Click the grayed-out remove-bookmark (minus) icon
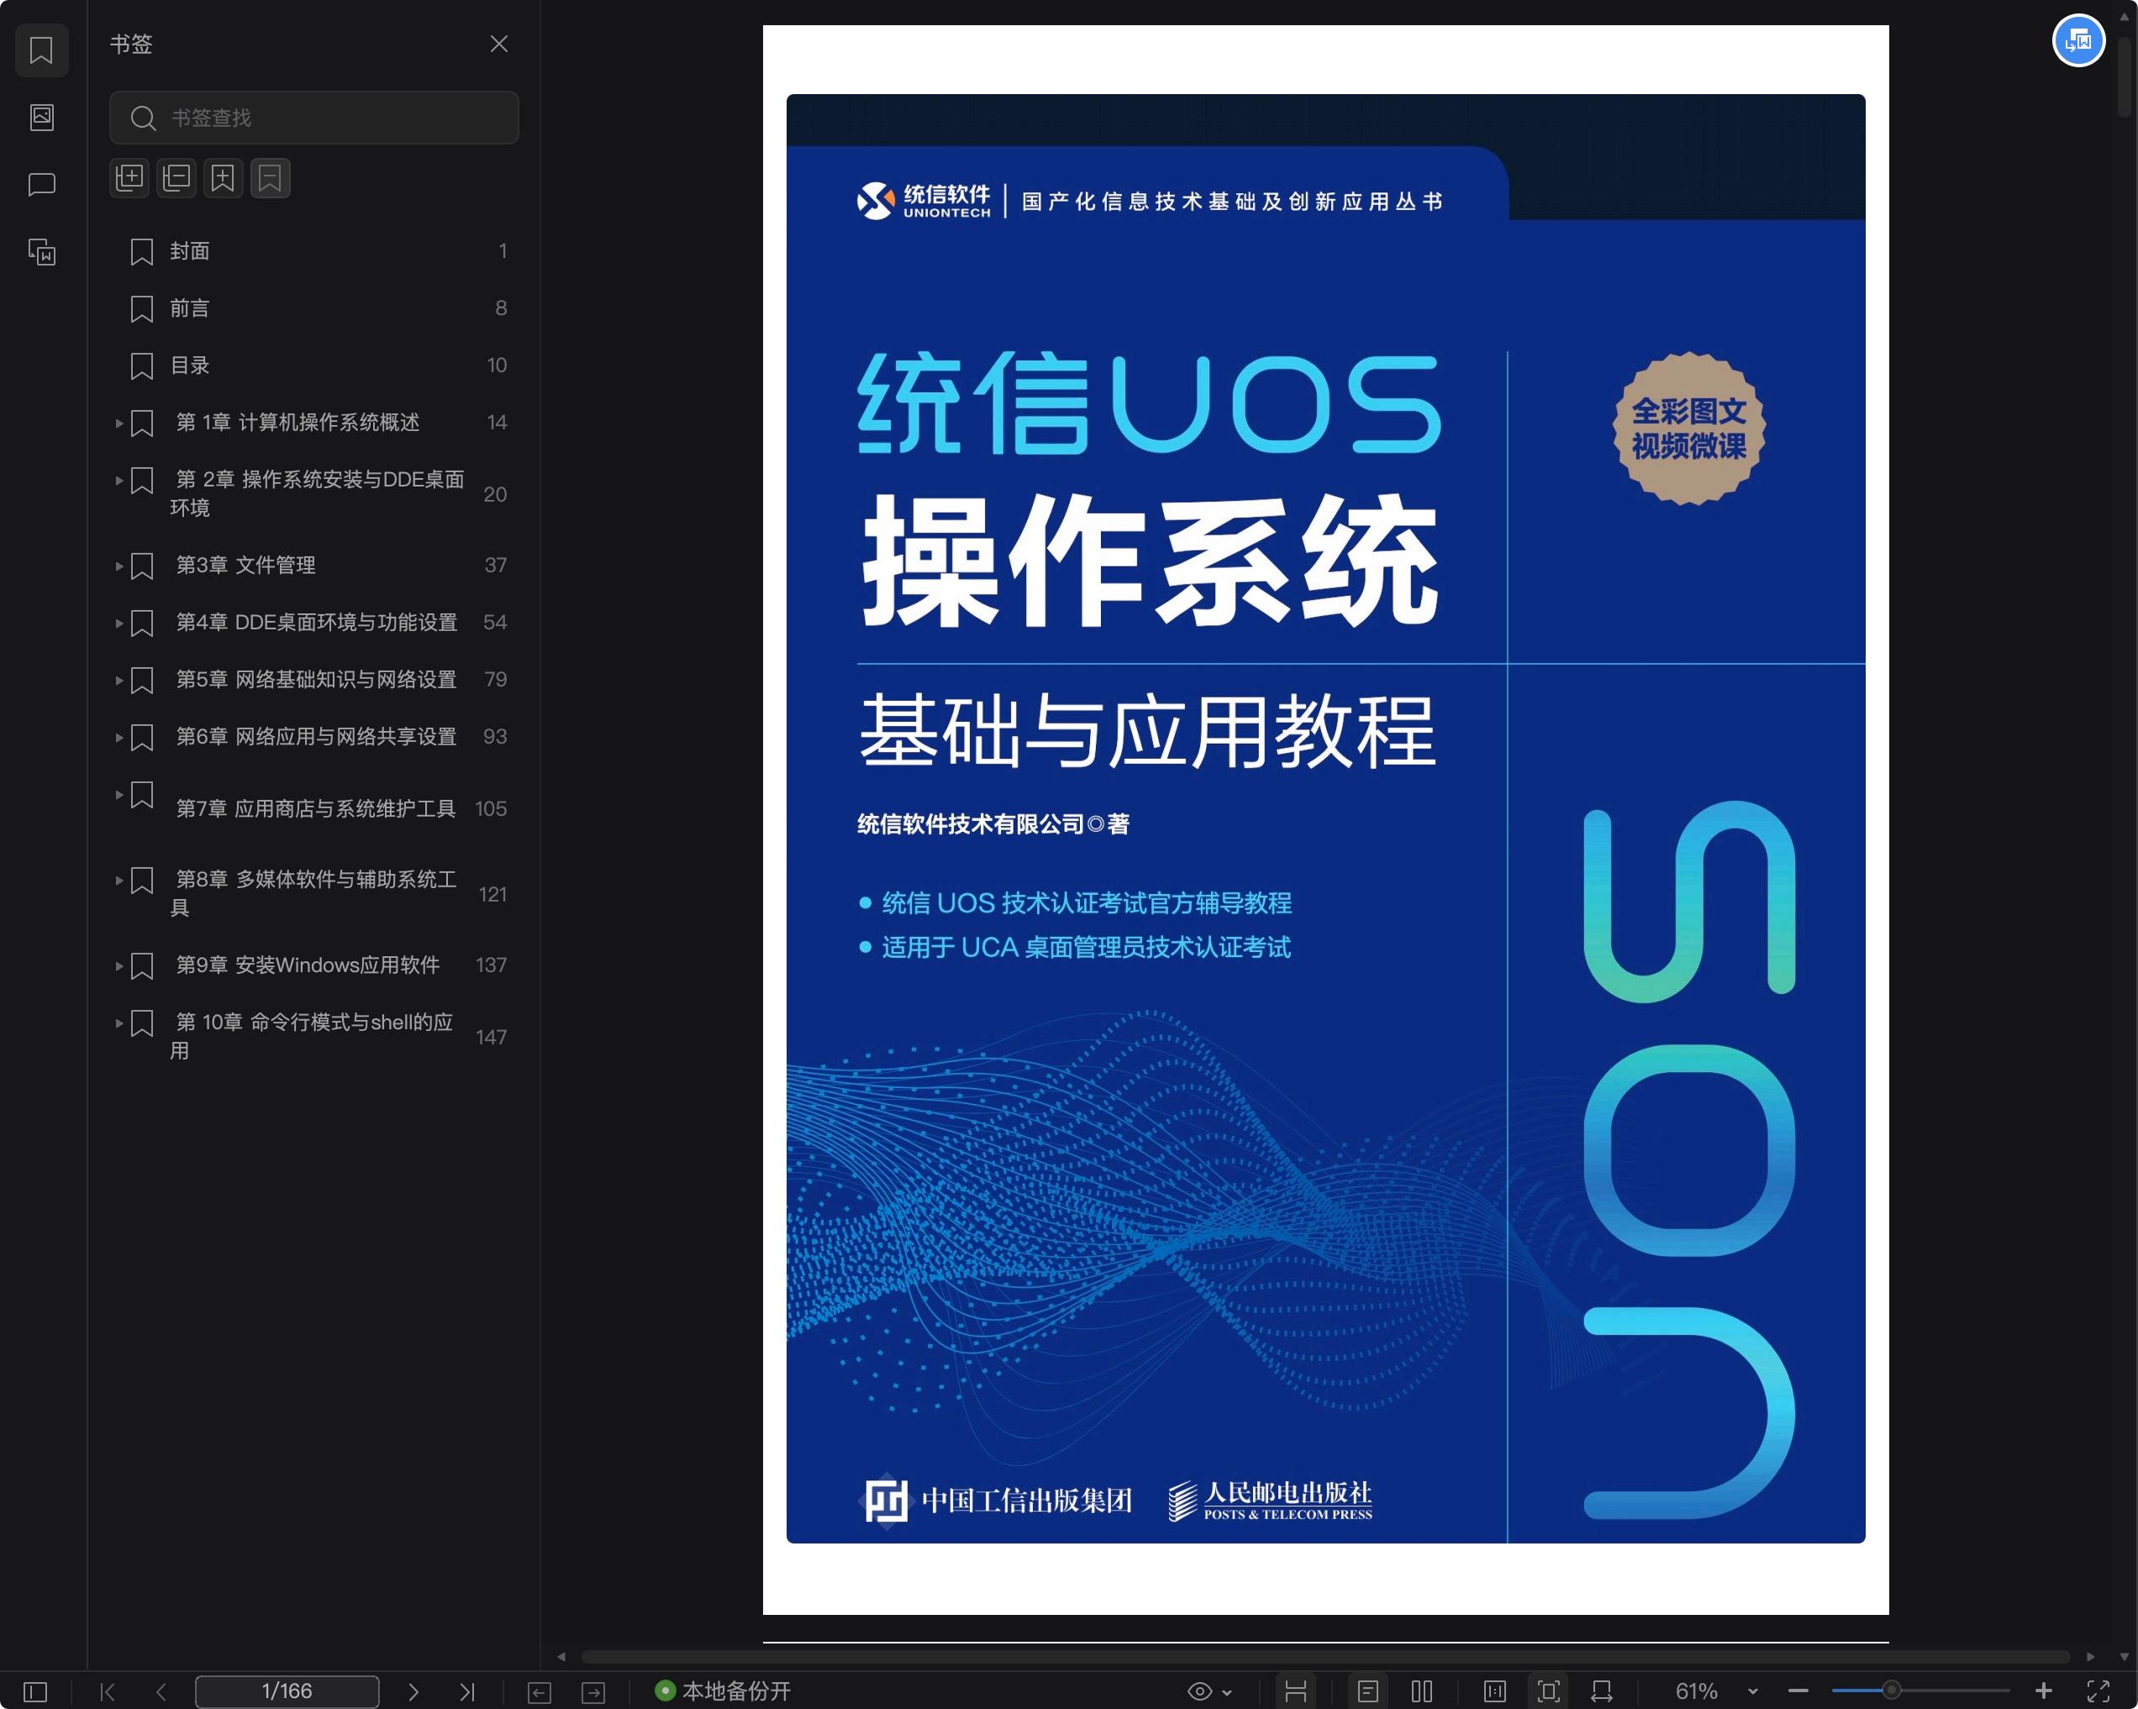 270,178
